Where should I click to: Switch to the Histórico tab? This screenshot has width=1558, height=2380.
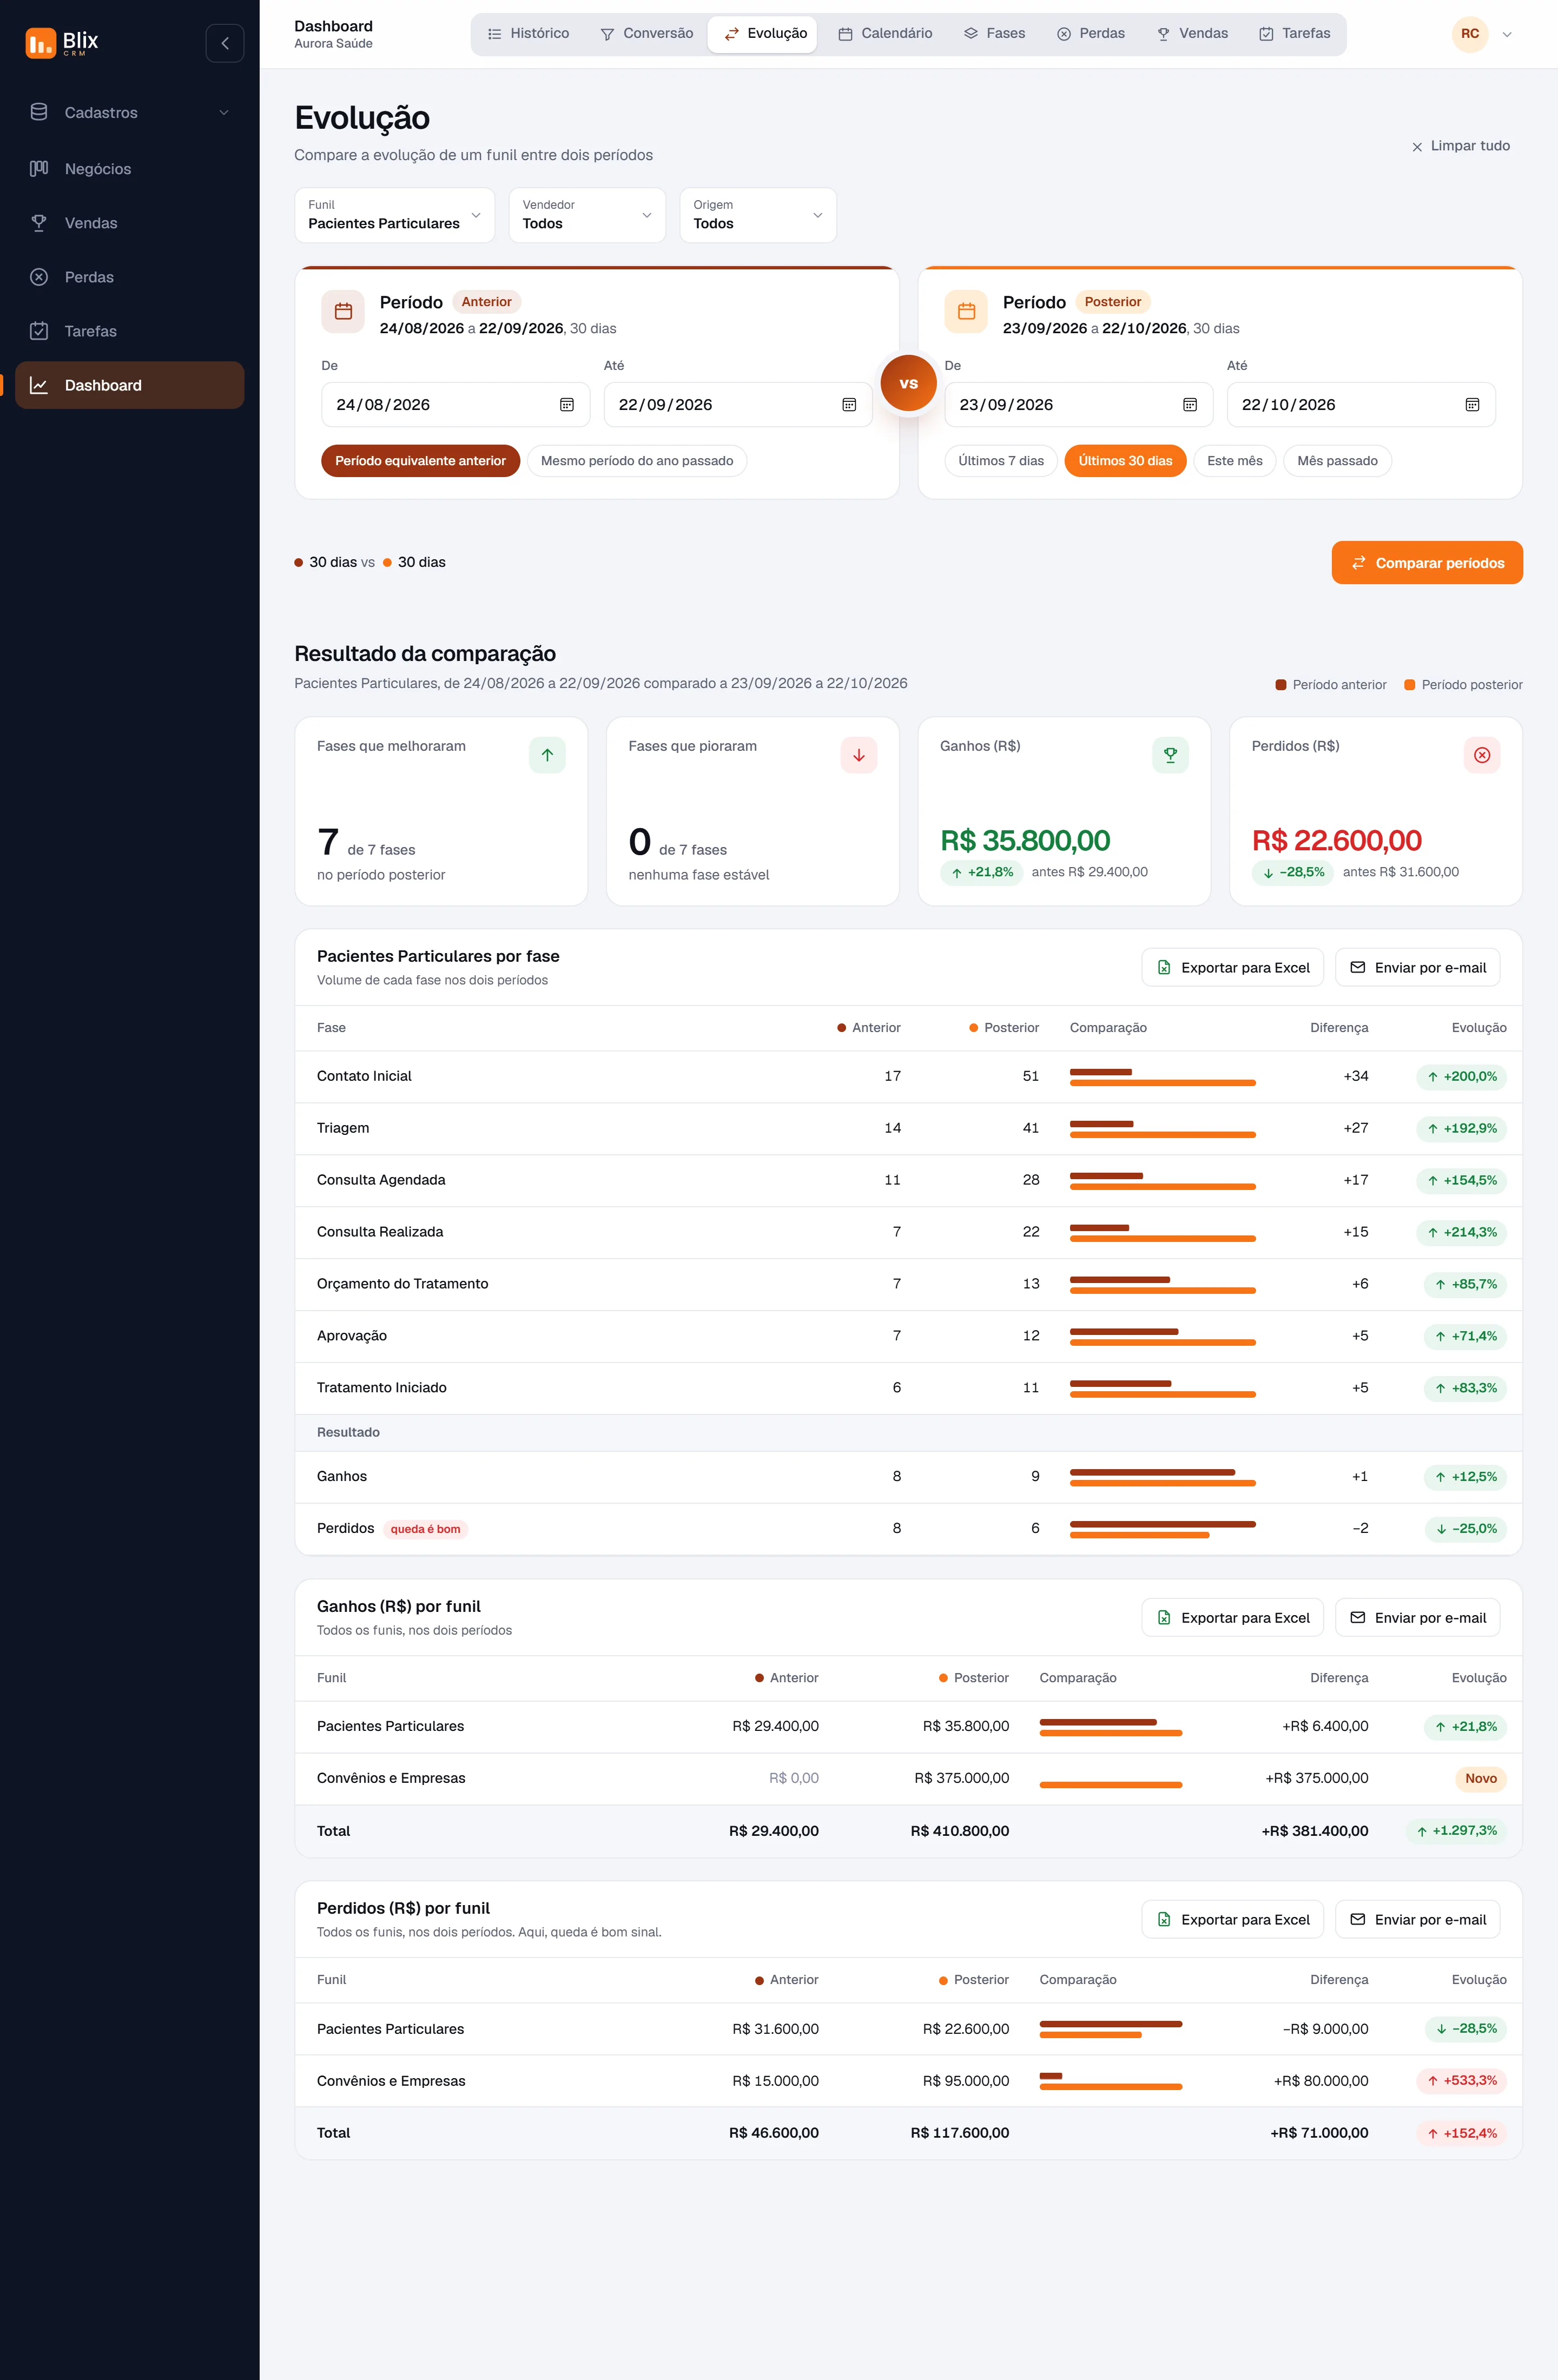[528, 34]
